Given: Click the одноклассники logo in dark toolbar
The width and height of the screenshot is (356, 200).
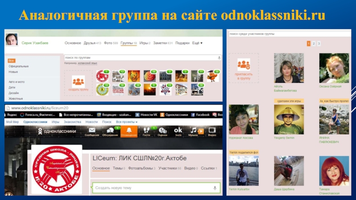Looking at the screenshot, I should [57, 131].
